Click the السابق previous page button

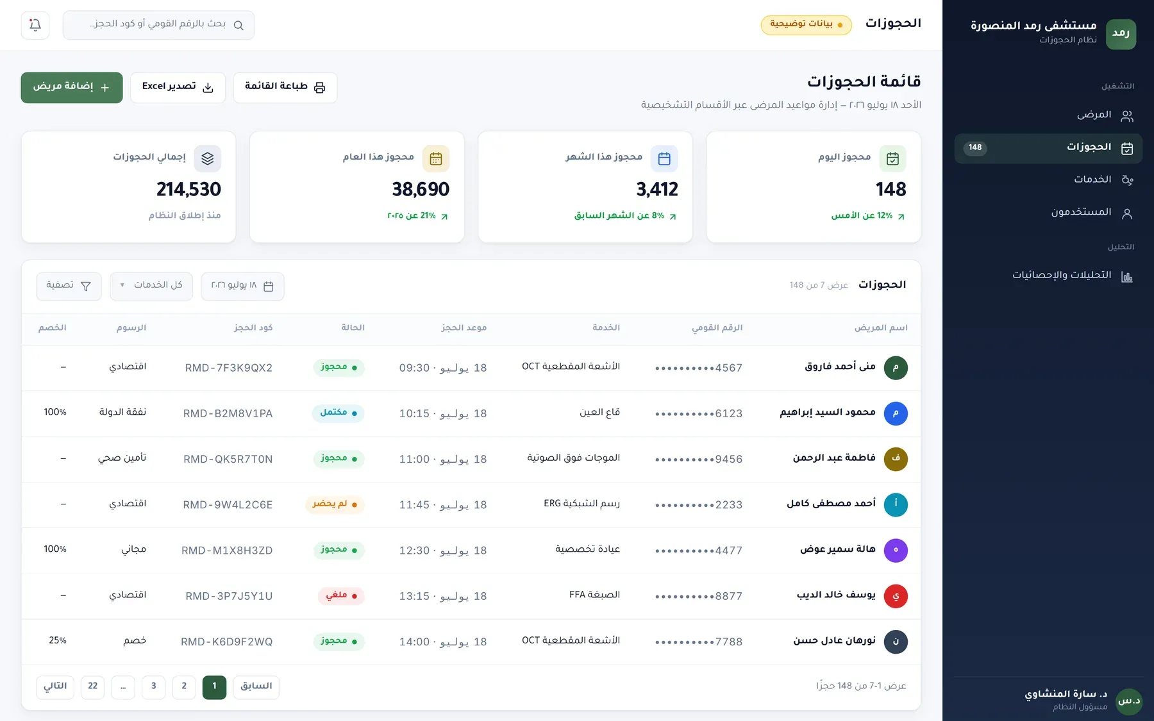(x=256, y=686)
